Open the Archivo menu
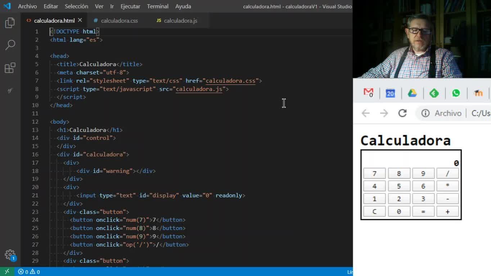The image size is (491, 276). 27,6
